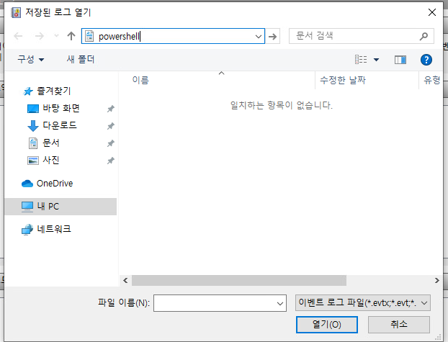This screenshot has width=448, height=342.
Task: Click the 파일 이름 input field
Action: click(214, 304)
